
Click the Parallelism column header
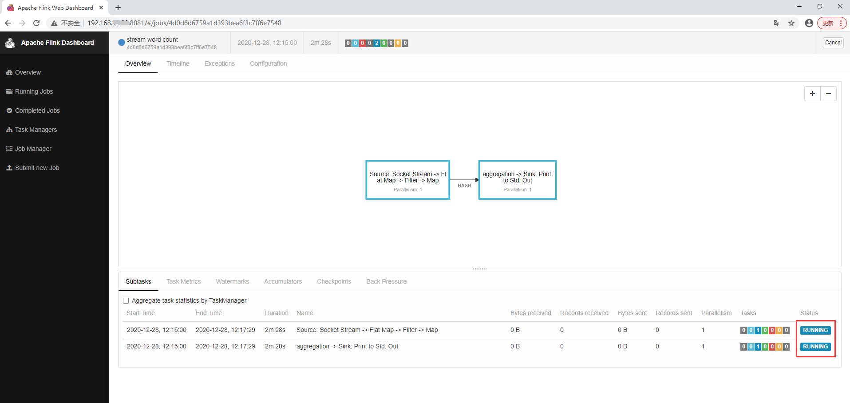point(716,313)
